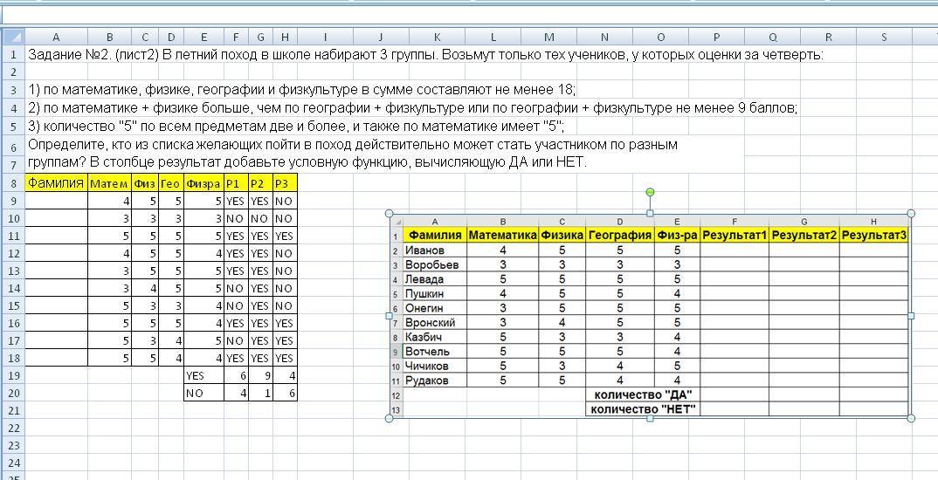Image resolution: width=938 pixels, height=480 pixels.
Task: Click the 'количество "НЕТ"' label
Action: click(643, 408)
